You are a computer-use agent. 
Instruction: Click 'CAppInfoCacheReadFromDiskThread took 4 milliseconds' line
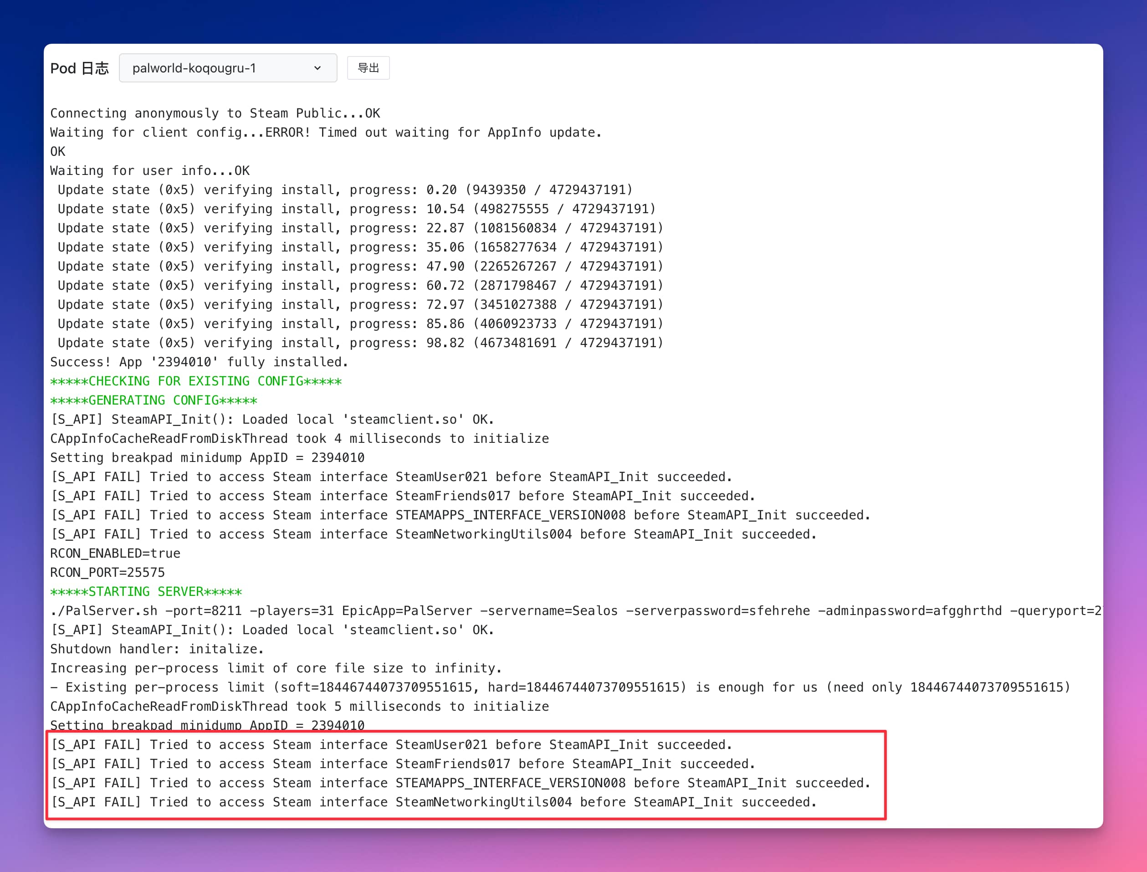pyautogui.click(x=299, y=439)
